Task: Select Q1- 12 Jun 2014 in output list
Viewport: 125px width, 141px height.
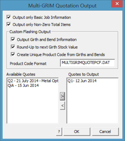Action: pyautogui.click(x=82, y=81)
